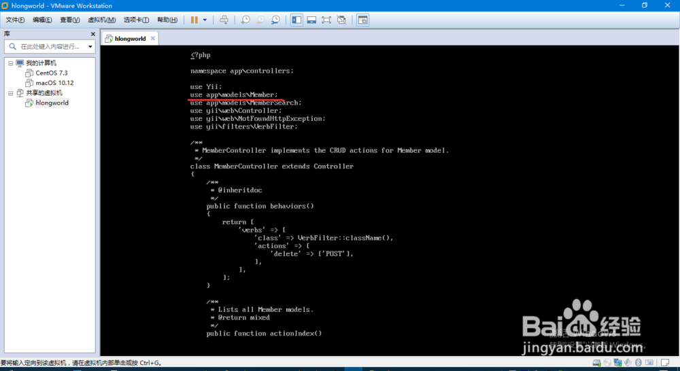Select hlongworld in the library tree
This screenshot has height=371, width=680.
(x=52, y=103)
